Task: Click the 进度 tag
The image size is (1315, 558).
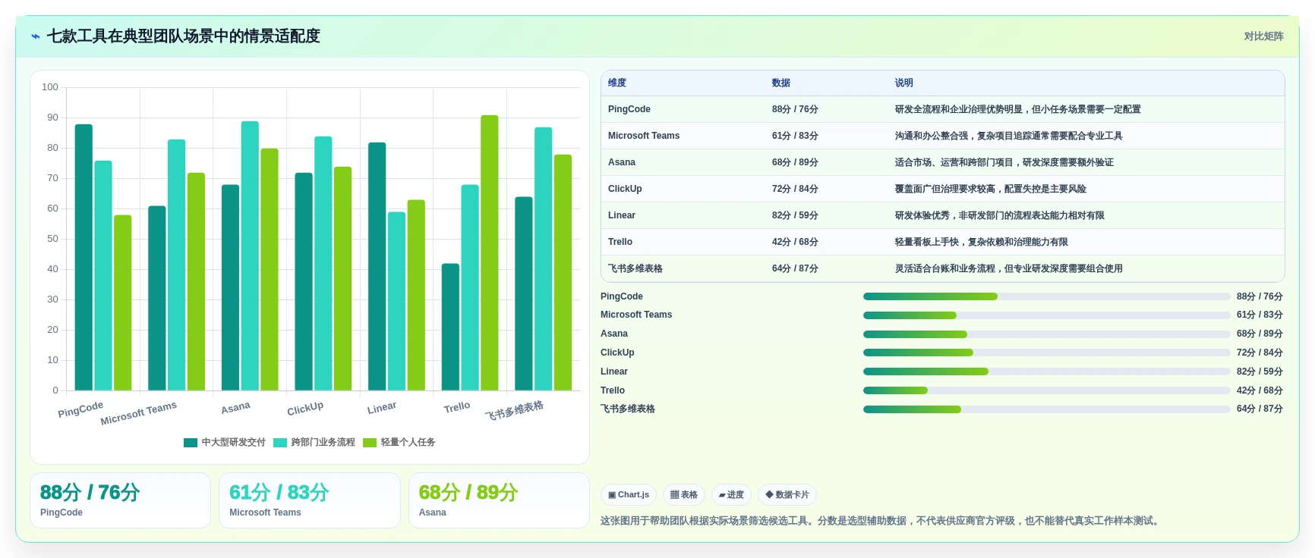Action: pyautogui.click(x=731, y=495)
